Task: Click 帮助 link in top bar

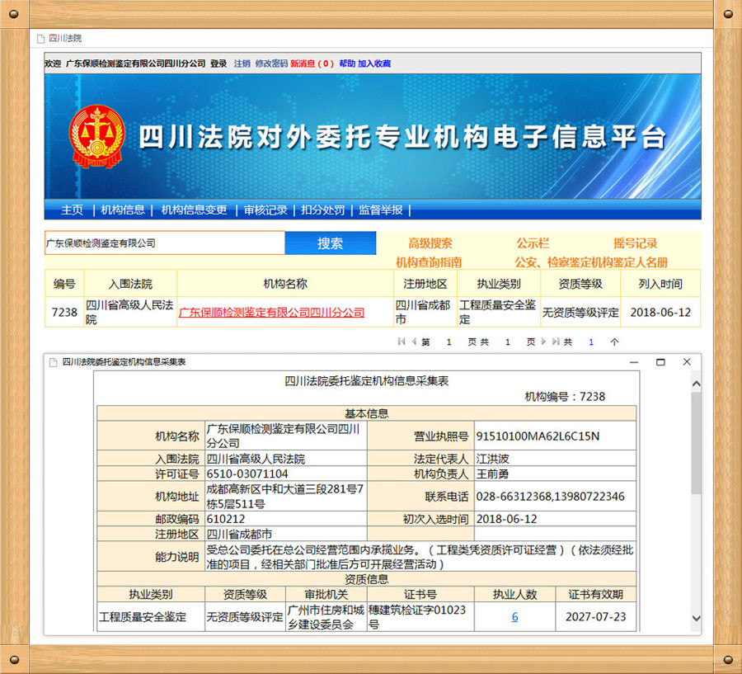Action: tap(347, 64)
